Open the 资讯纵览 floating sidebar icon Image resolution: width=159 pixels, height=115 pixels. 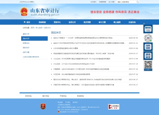148,56
